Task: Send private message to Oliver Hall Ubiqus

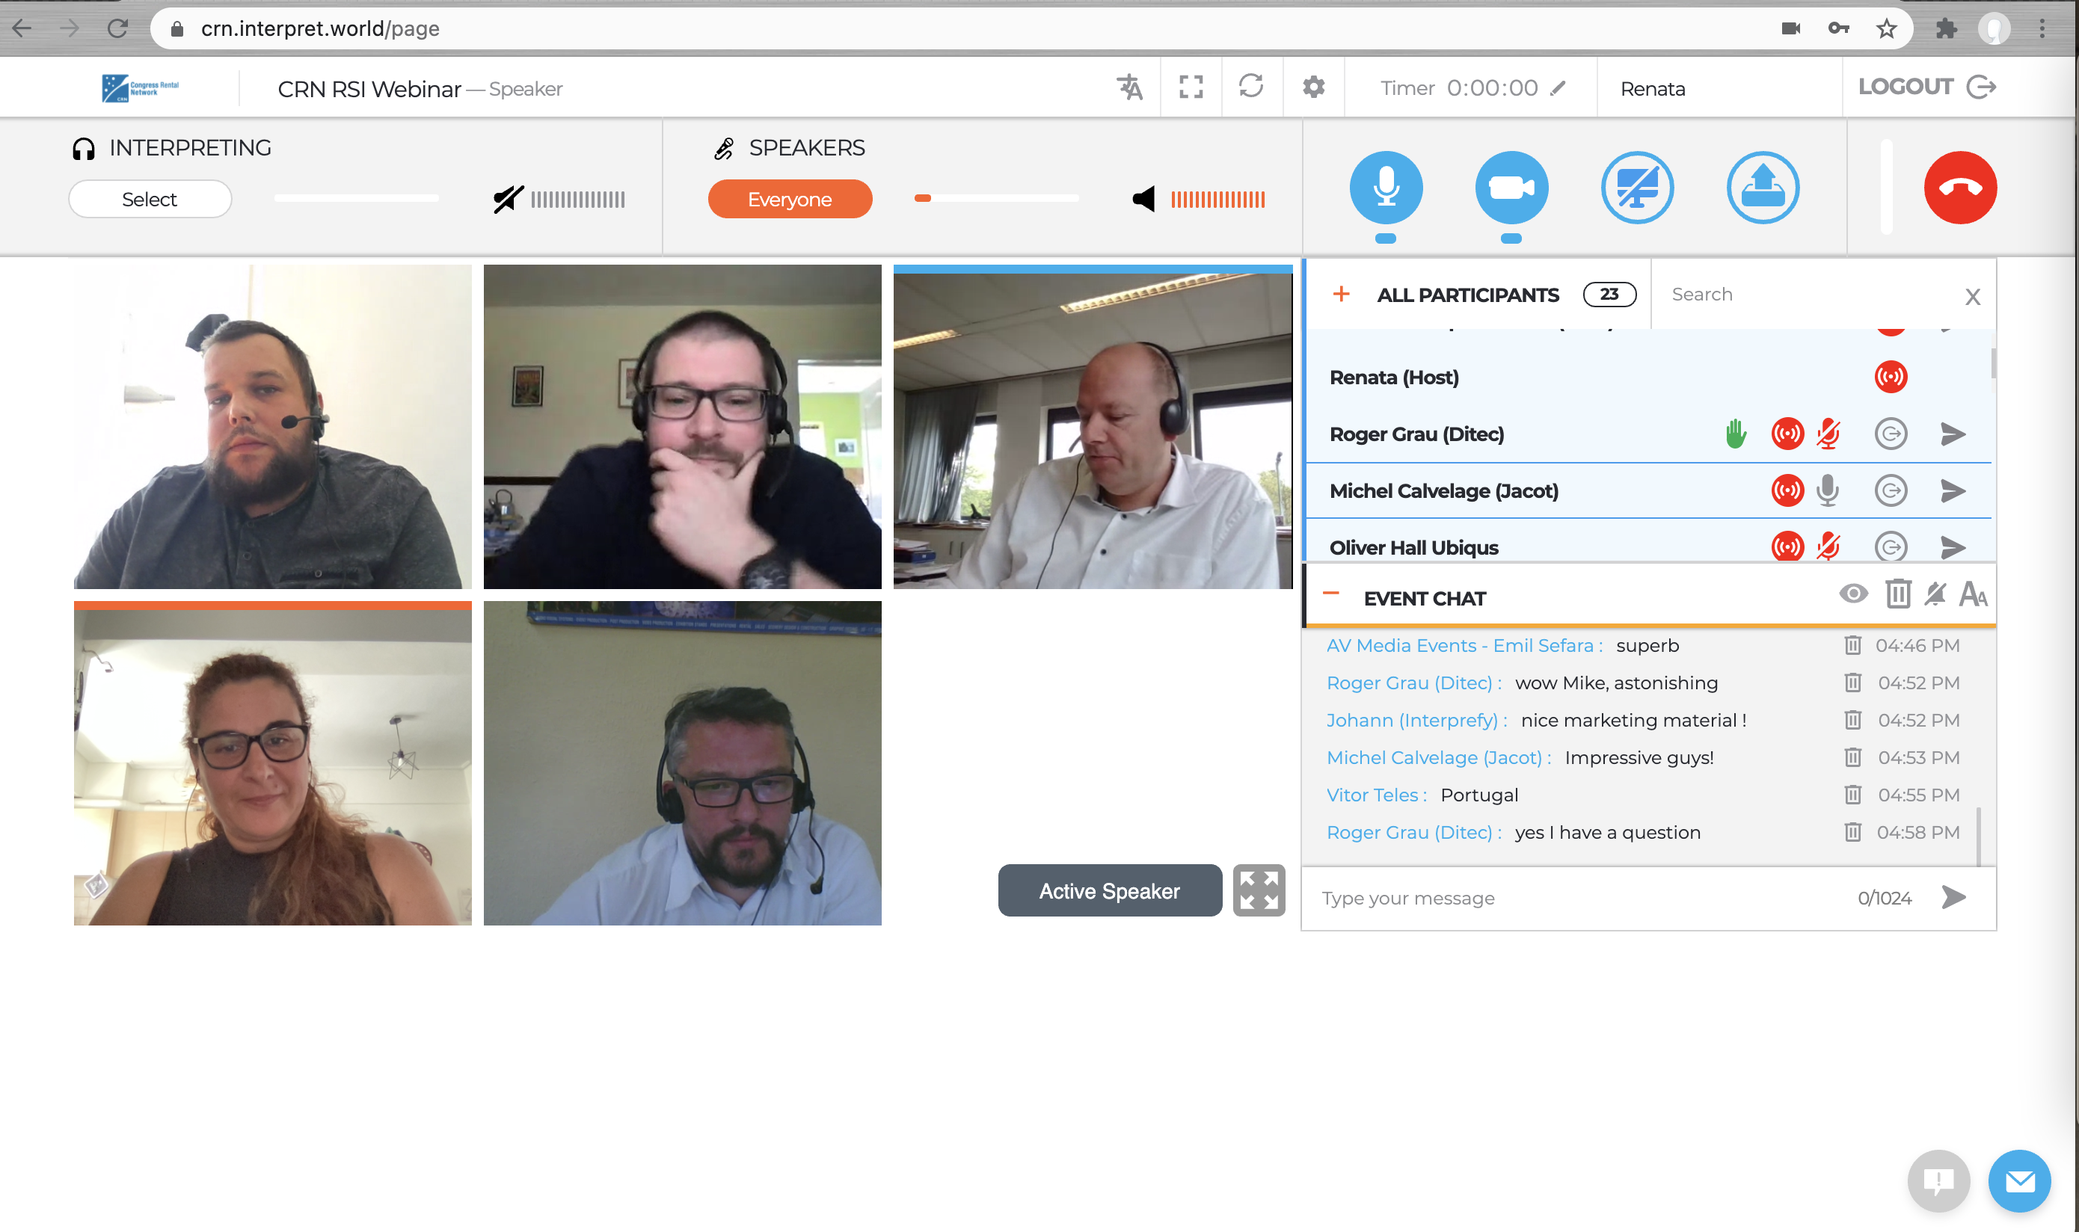Action: pyautogui.click(x=1953, y=546)
